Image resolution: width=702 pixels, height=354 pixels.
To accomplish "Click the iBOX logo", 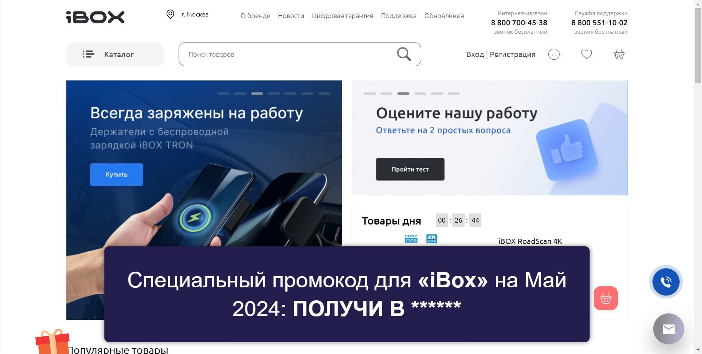I will coord(95,17).
